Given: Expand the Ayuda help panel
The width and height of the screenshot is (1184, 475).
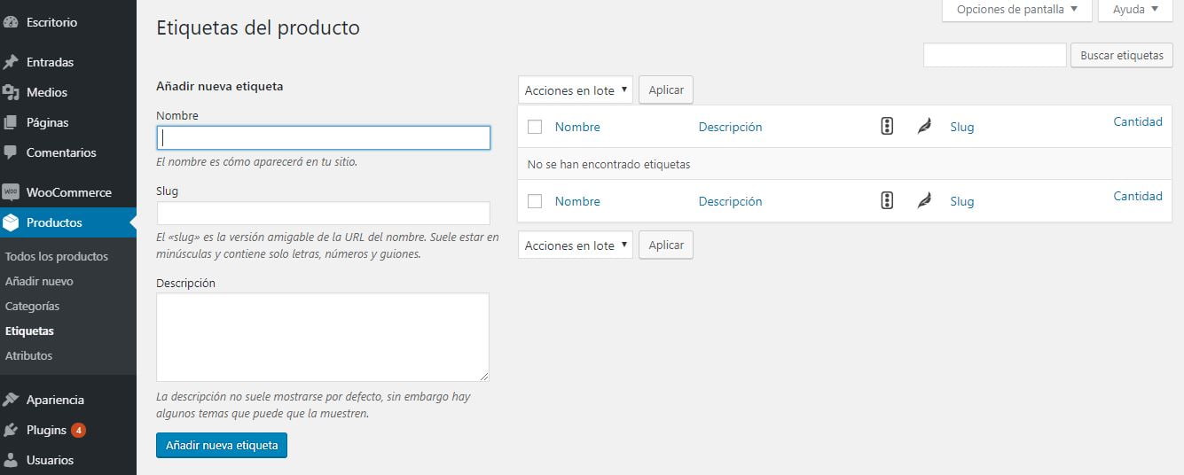Looking at the screenshot, I should 1135,10.
